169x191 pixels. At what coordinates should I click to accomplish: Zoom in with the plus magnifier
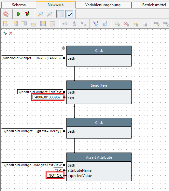(49, 14)
